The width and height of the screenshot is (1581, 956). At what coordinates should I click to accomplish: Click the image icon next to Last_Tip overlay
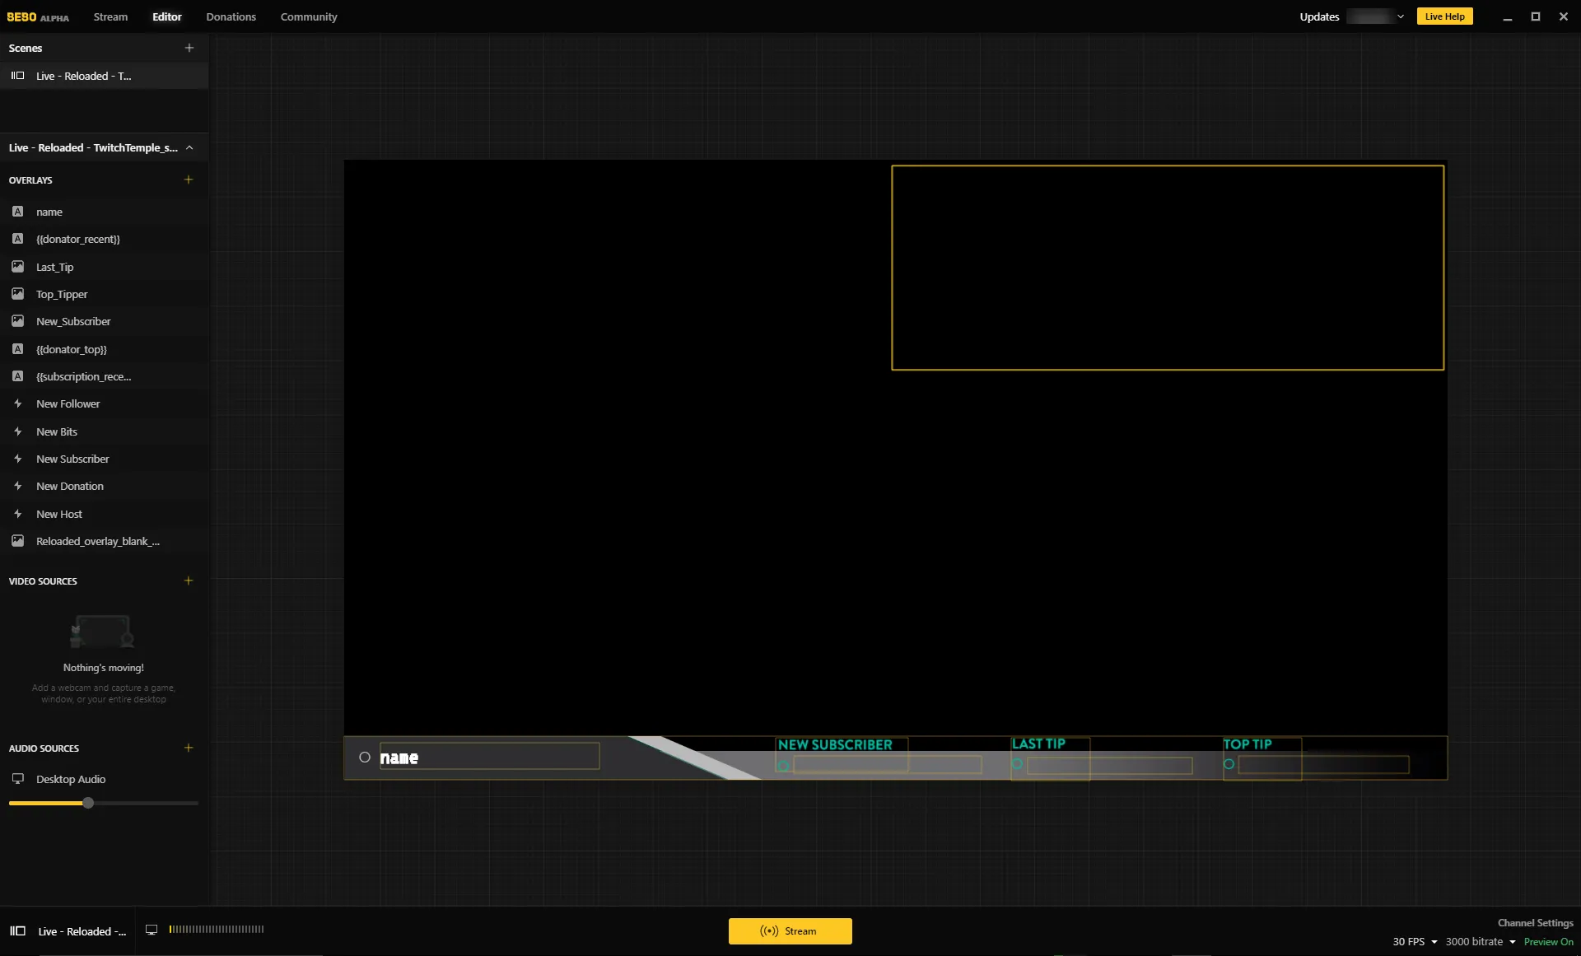click(18, 266)
